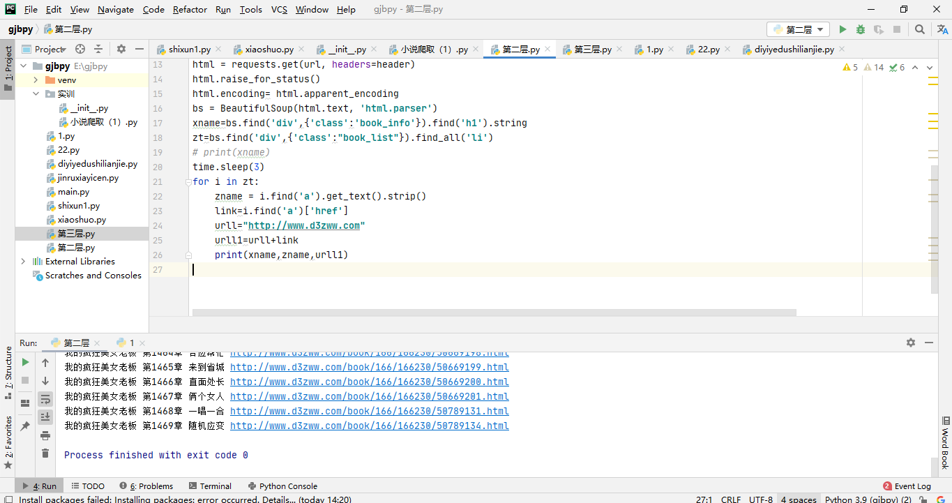Viewport: 952px width, 503px height.
Task: Collapse the gjbpy root folder
Action: [24, 66]
